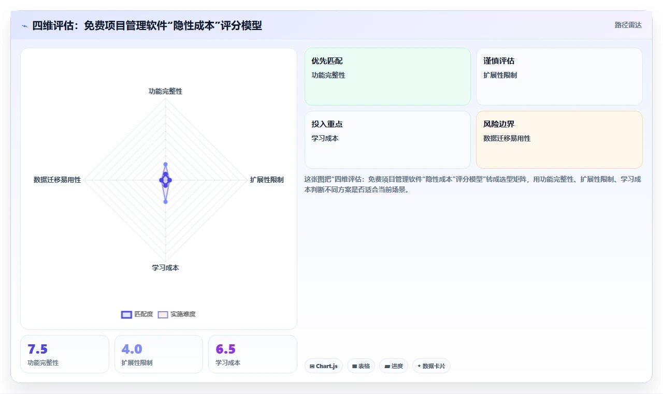Open the 优先匹配 card
This screenshot has width=663, height=394.
point(387,77)
